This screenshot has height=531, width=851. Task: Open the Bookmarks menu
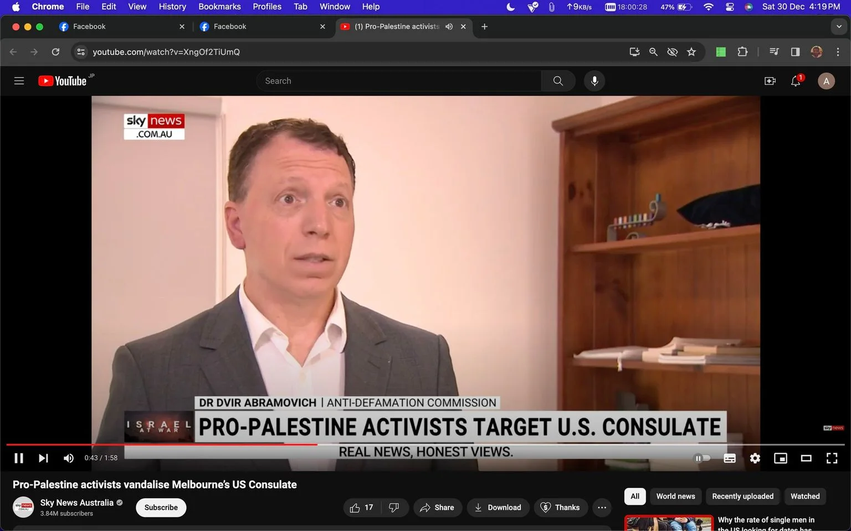pyautogui.click(x=219, y=7)
